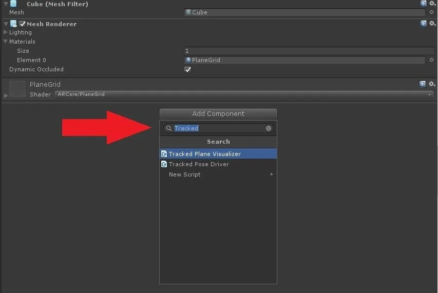Collapse the Mesh Renderer component
438x293 pixels.
6,24
